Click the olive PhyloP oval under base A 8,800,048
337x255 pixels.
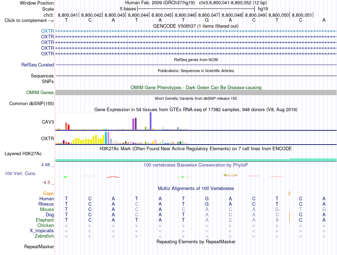pos(231,175)
